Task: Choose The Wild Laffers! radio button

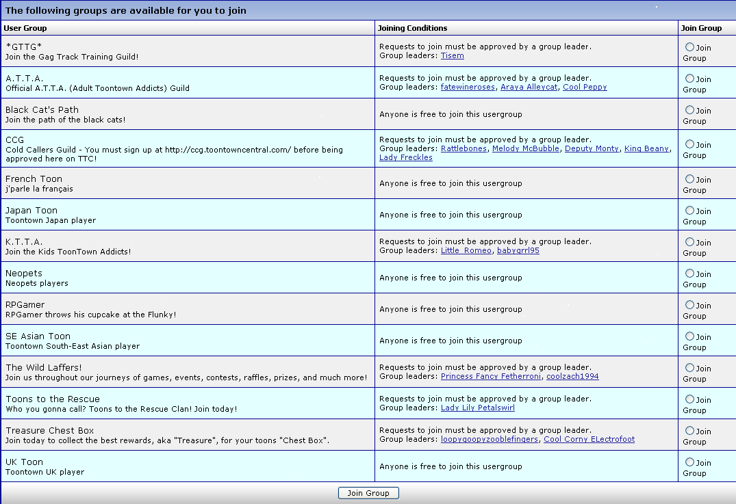Action: click(x=689, y=367)
